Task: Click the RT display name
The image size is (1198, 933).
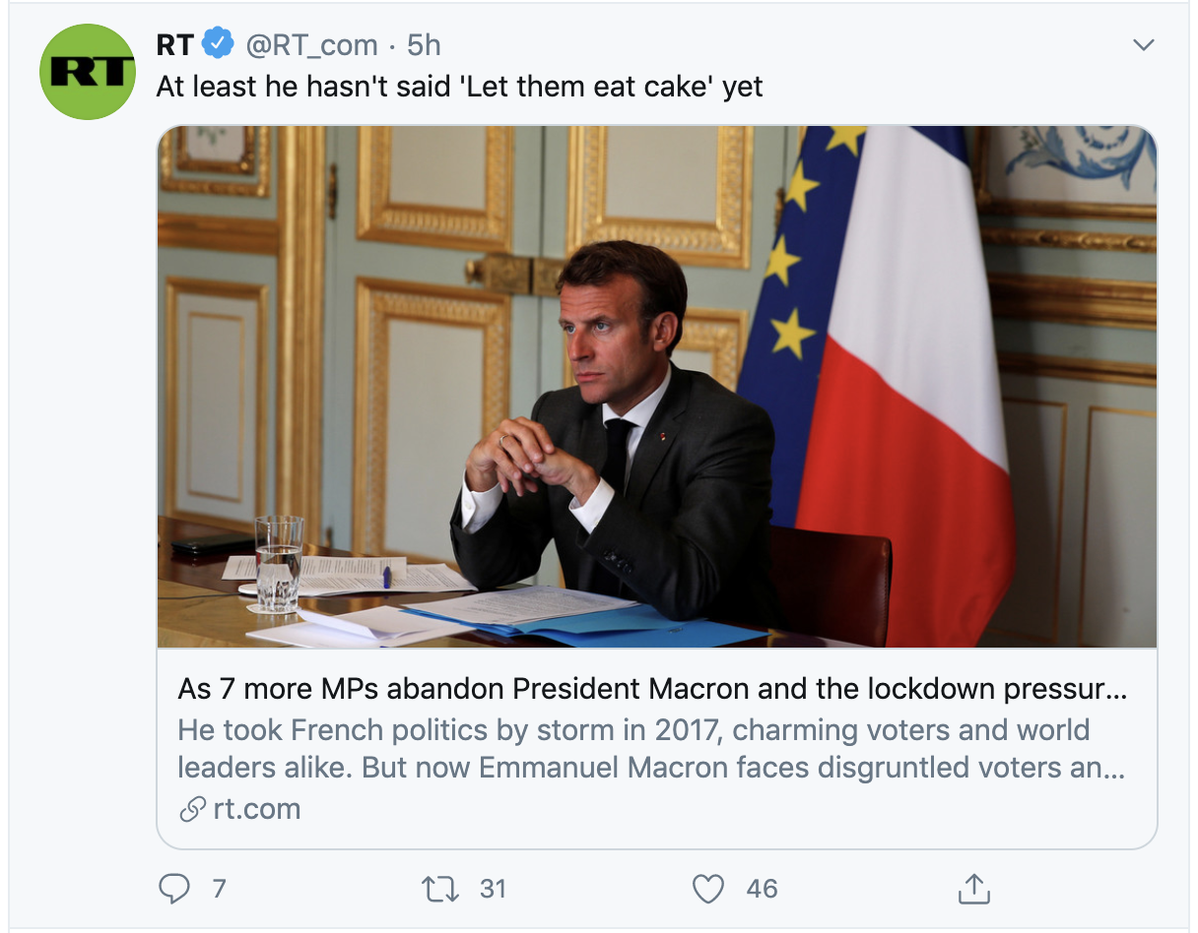Action: pos(174,44)
